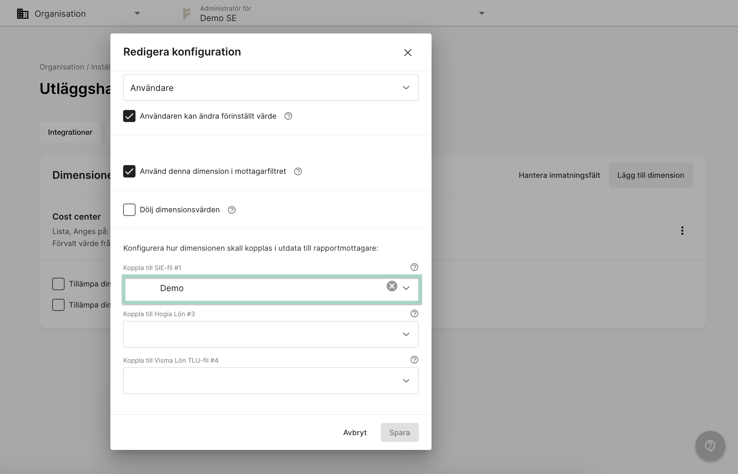738x474 pixels.
Task: Click the Cost center dimension title
Action: coord(77,217)
